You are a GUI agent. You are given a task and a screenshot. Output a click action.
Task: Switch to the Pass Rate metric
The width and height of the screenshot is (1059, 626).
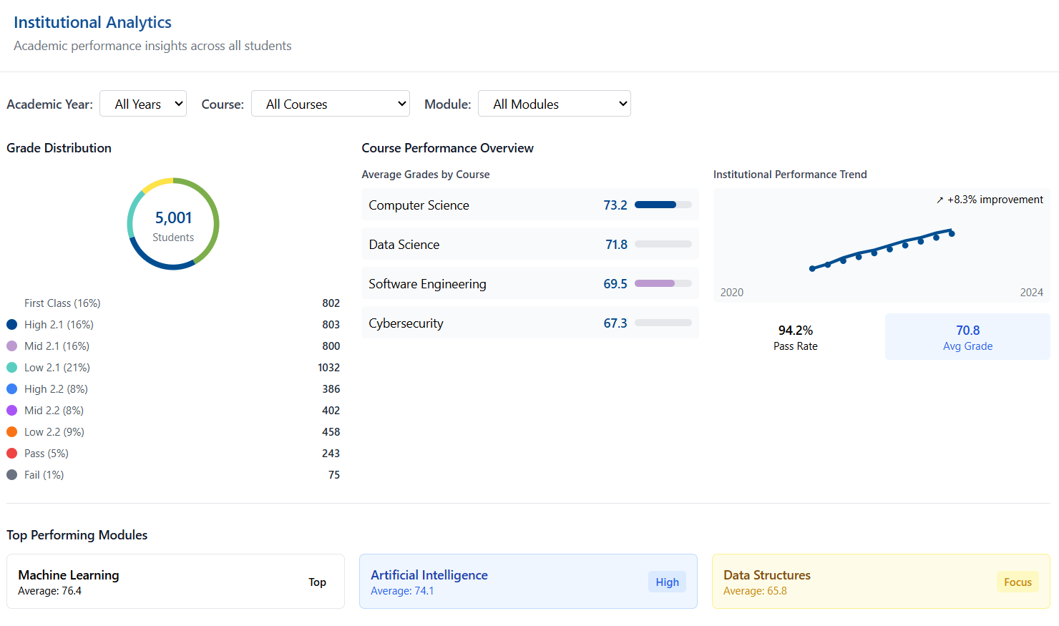[795, 338]
